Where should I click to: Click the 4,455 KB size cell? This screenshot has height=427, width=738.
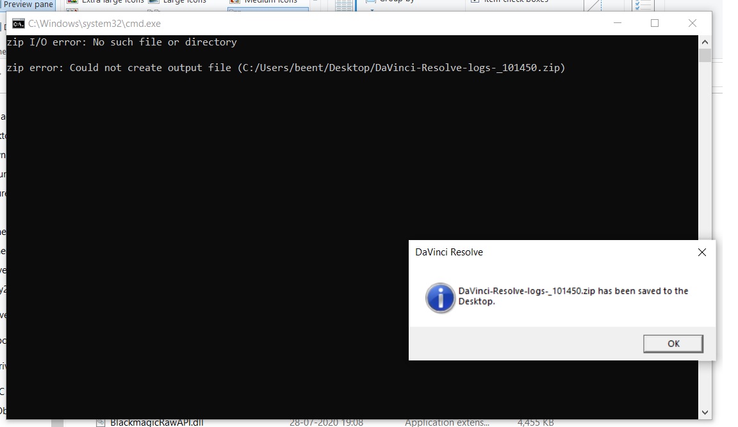[535, 423]
